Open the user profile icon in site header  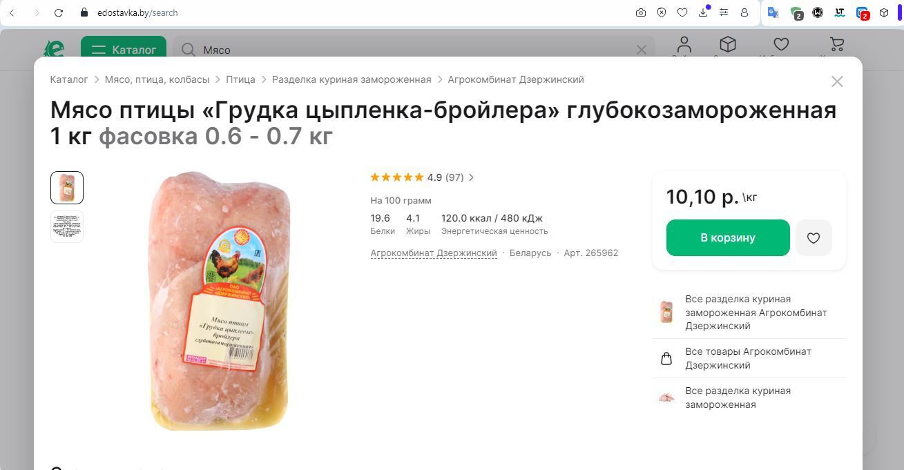(x=684, y=46)
